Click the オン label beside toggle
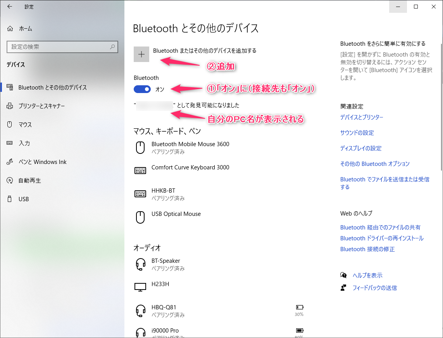443x338 pixels. point(160,89)
